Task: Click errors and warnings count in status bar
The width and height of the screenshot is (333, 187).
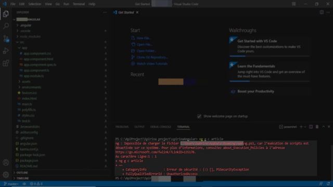Action: point(36,184)
